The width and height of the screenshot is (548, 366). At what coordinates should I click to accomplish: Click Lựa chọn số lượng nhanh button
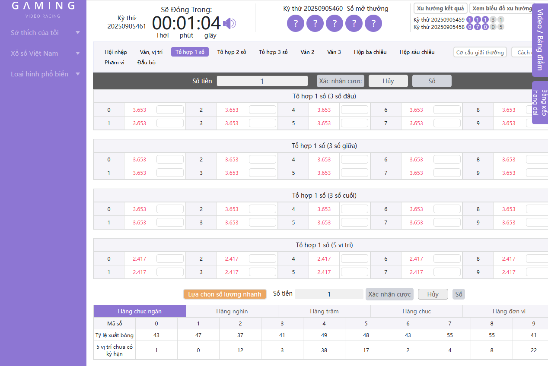coord(225,294)
